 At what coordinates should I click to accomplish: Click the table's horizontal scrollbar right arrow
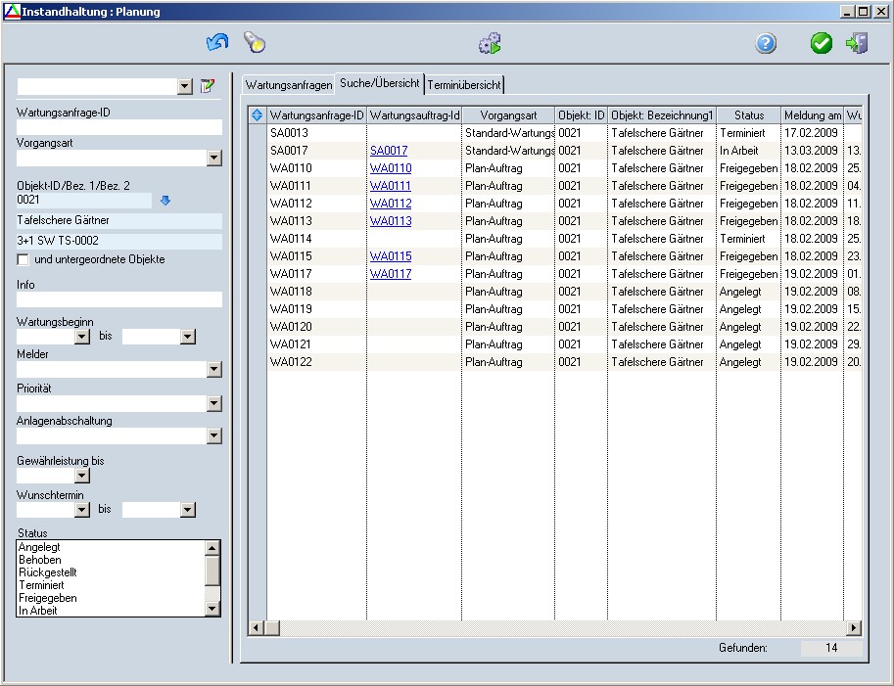tap(853, 628)
